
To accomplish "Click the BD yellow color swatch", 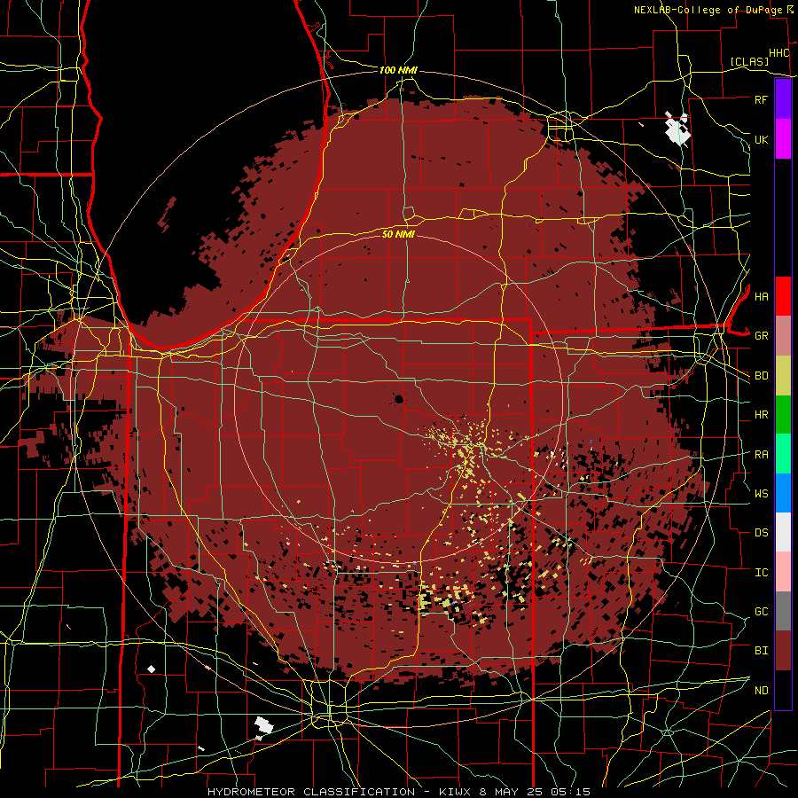I will pyautogui.click(x=783, y=376).
